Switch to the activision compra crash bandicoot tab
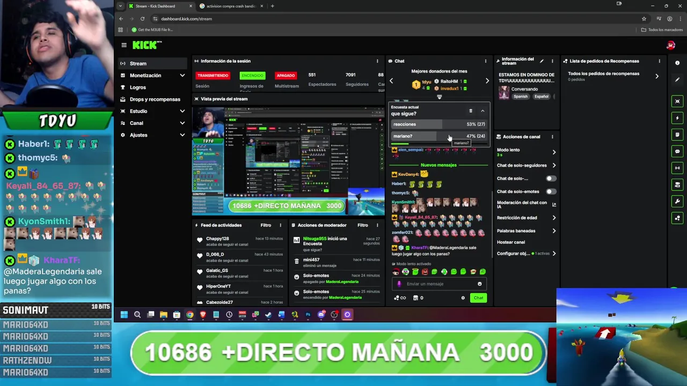 click(x=231, y=6)
